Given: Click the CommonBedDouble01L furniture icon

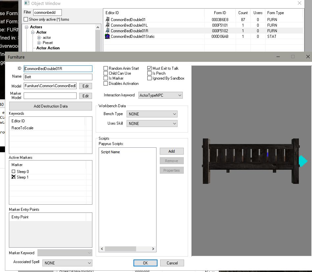Looking at the screenshot, I should [107, 25].
